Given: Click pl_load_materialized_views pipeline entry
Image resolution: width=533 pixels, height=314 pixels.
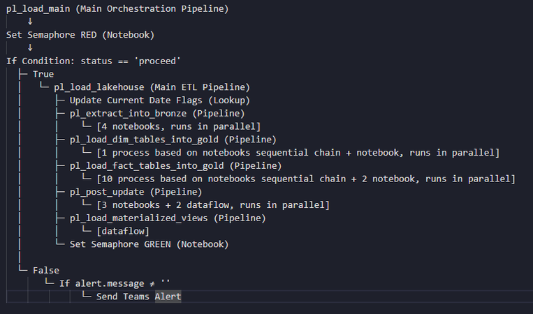Looking at the screenshot, I should click(168, 218).
